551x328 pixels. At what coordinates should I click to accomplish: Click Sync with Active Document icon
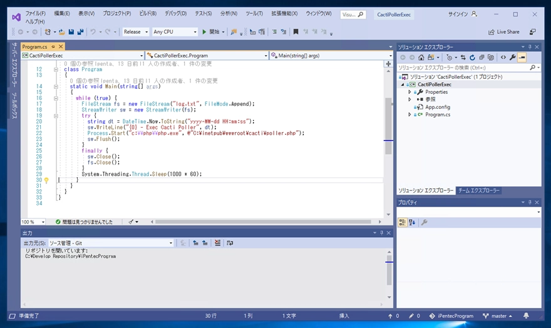(463, 58)
